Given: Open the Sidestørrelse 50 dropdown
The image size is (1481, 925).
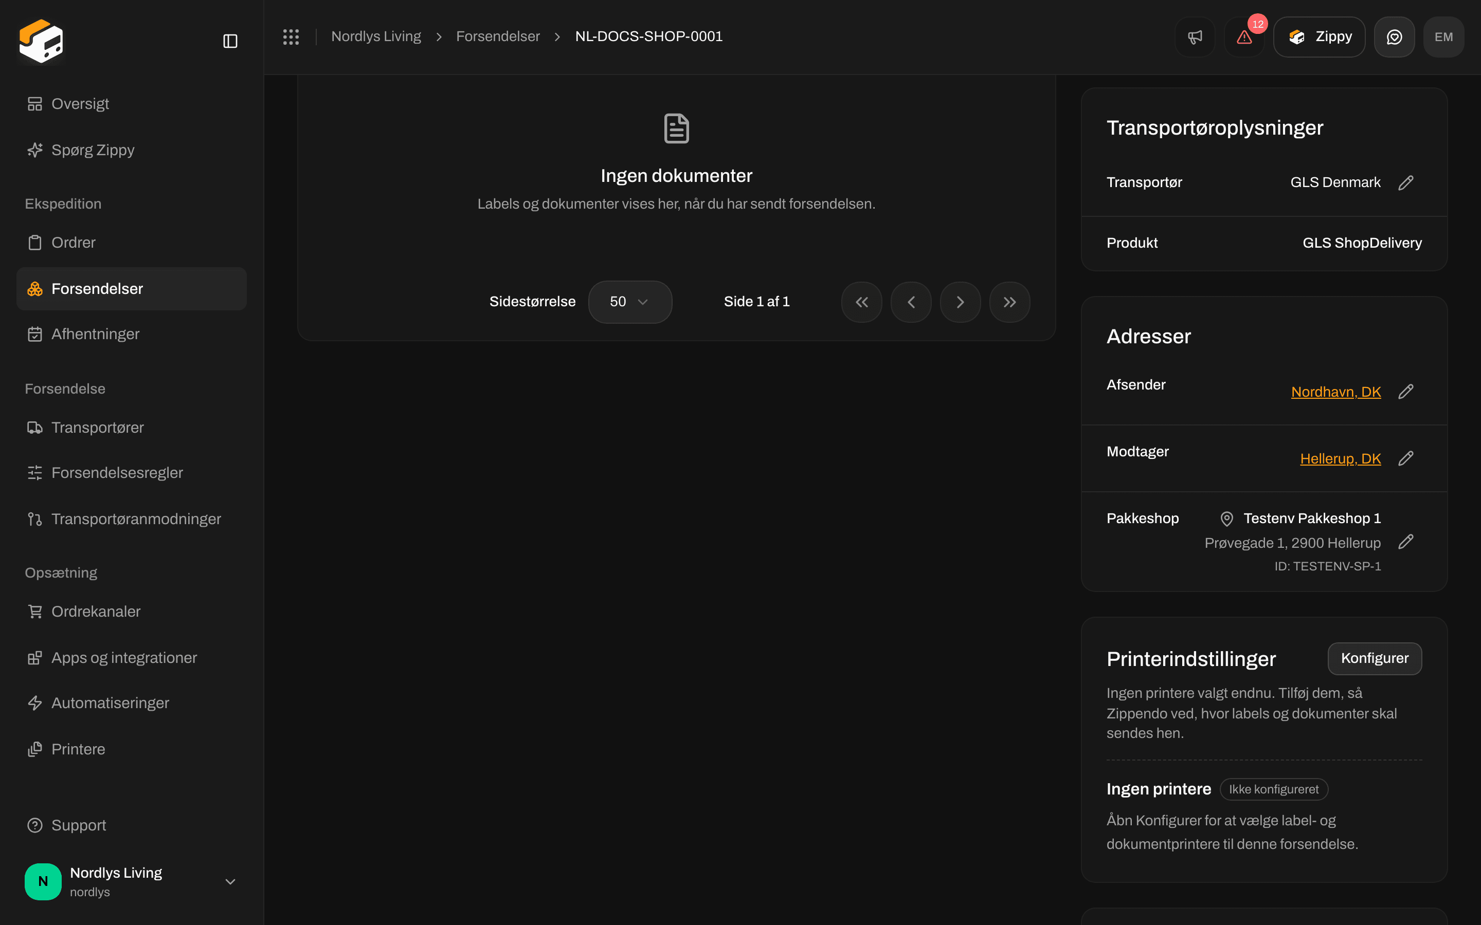Looking at the screenshot, I should point(630,302).
